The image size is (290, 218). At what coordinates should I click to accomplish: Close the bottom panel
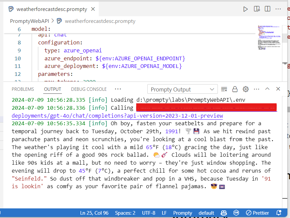click(x=278, y=89)
